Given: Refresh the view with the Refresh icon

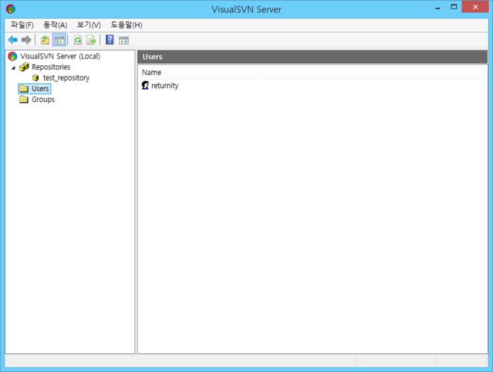Looking at the screenshot, I should pyautogui.click(x=78, y=40).
